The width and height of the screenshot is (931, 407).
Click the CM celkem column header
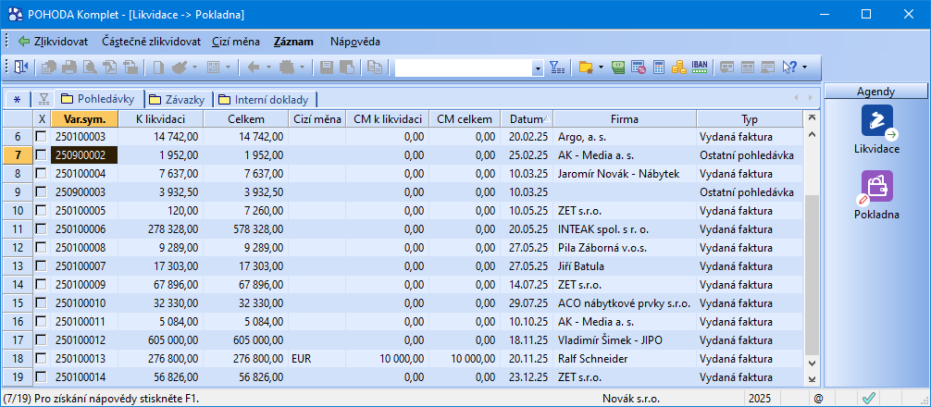click(x=465, y=118)
